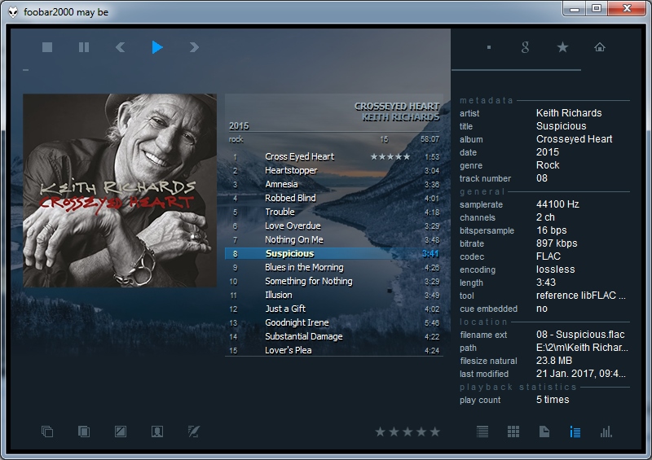The image size is (652, 460).
Task: Click the path value E:\2\m\Keith Richar...
Action: (x=582, y=348)
